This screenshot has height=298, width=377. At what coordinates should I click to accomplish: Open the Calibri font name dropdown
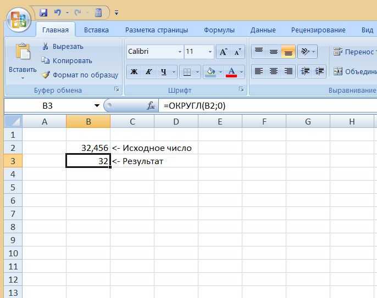[x=179, y=52]
